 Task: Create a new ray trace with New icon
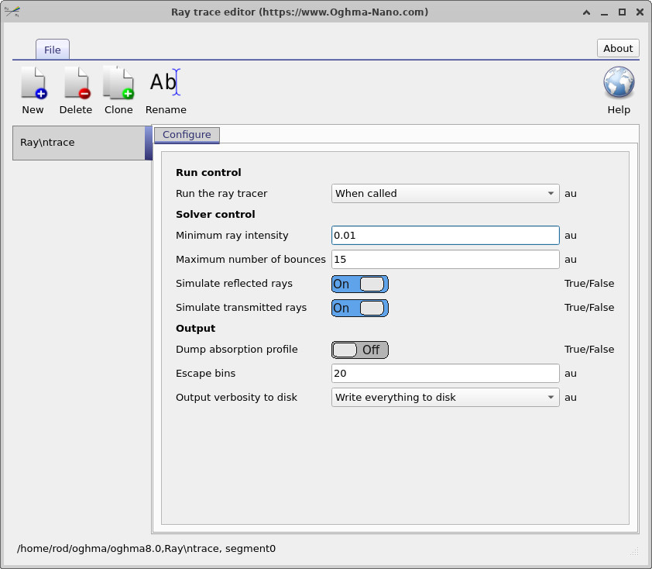pyautogui.click(x=33, y=89)
